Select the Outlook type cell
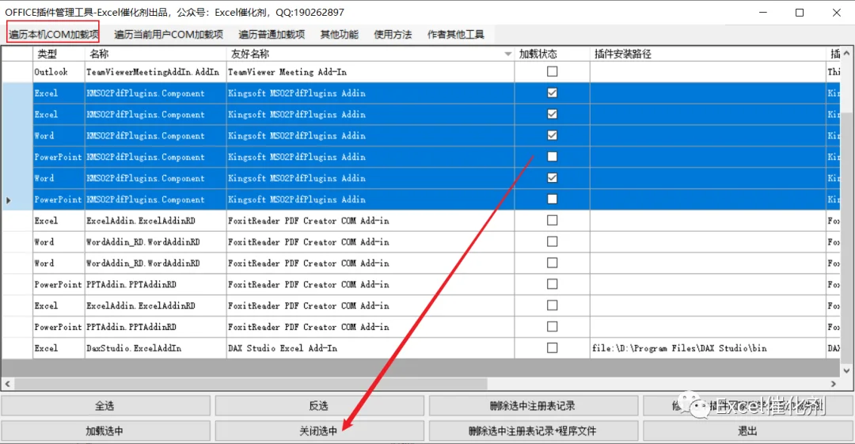Screen dimensions: 855x444 point(59,72)
